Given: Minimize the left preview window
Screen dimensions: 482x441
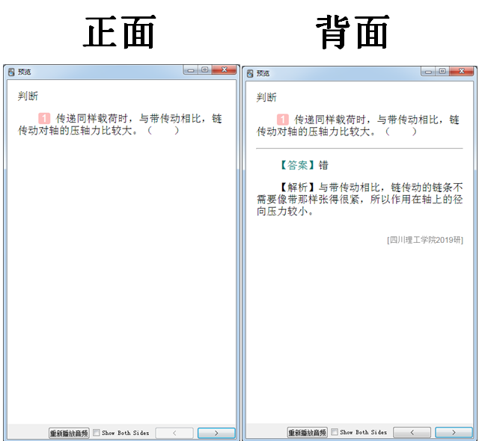Looking at the screenshot, I should point(191,70).
